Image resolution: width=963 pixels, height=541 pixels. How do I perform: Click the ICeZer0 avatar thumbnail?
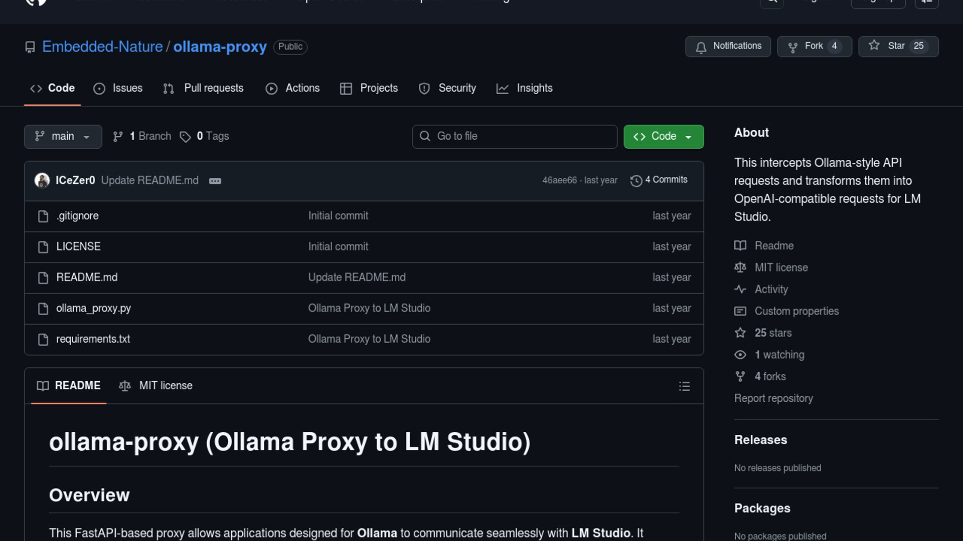[42, 180]
